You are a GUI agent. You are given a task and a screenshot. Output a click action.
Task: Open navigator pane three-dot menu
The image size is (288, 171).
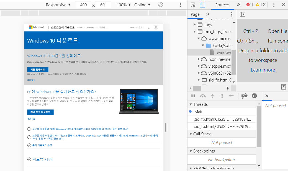[x=231, y=14]
